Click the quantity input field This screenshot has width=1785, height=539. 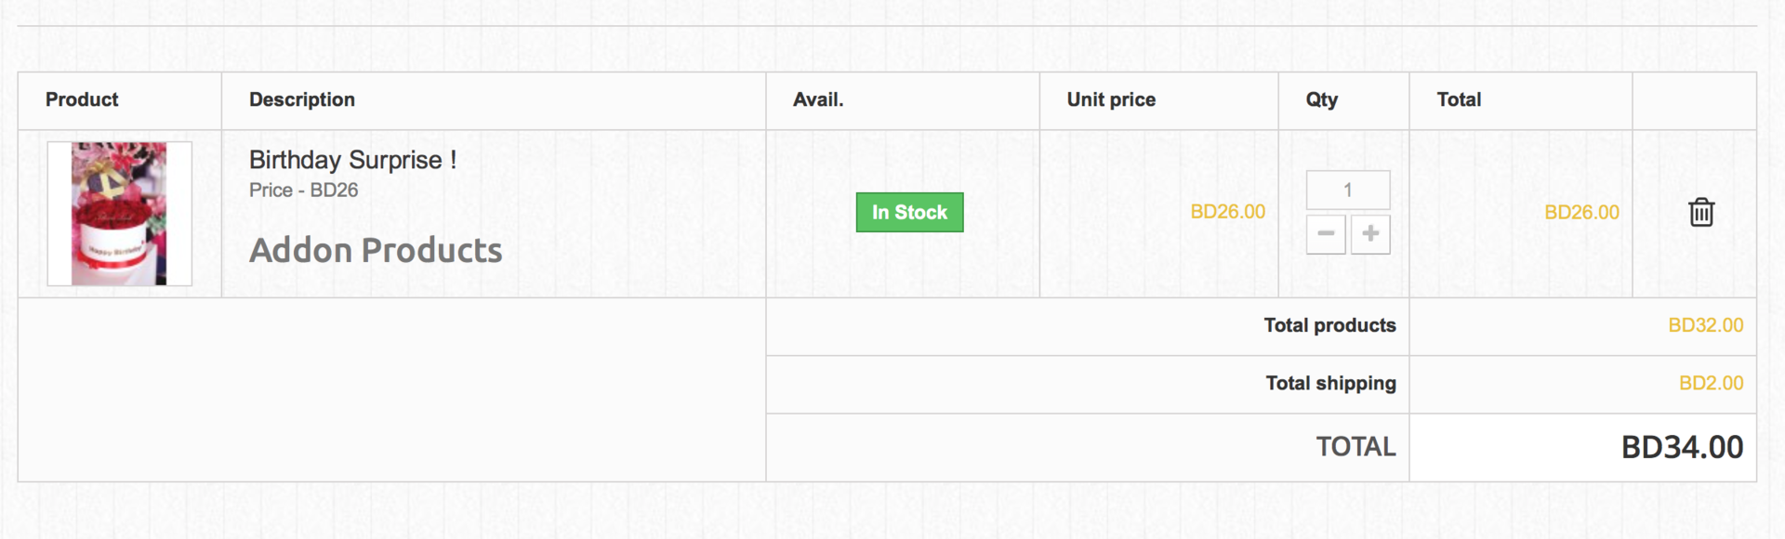tap(1348, 191)
